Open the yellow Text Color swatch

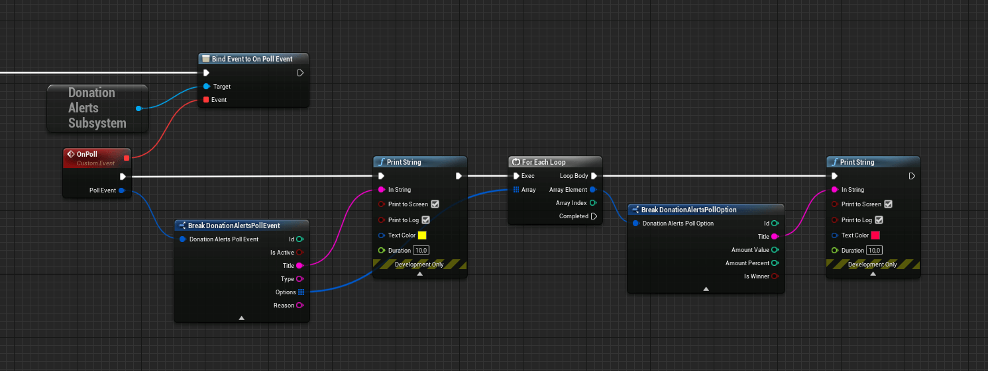(x=422, y=235)
